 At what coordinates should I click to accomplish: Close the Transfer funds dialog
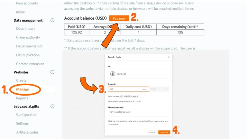tap(169, 57)
